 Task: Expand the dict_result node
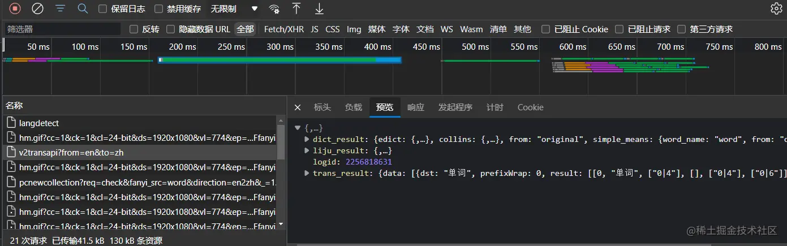tap(307, 139)
